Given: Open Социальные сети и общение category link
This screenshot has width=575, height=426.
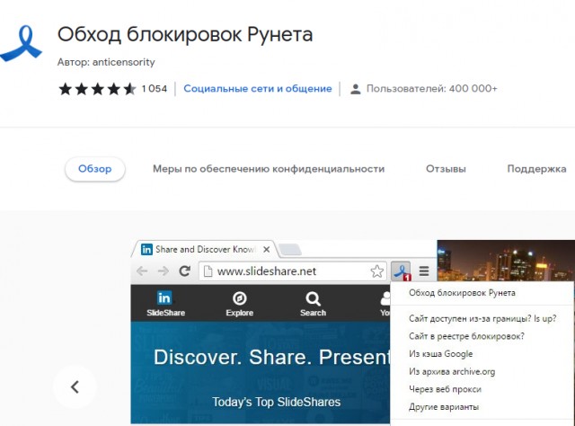Looking at the screenshot, I should click(258, 89).
